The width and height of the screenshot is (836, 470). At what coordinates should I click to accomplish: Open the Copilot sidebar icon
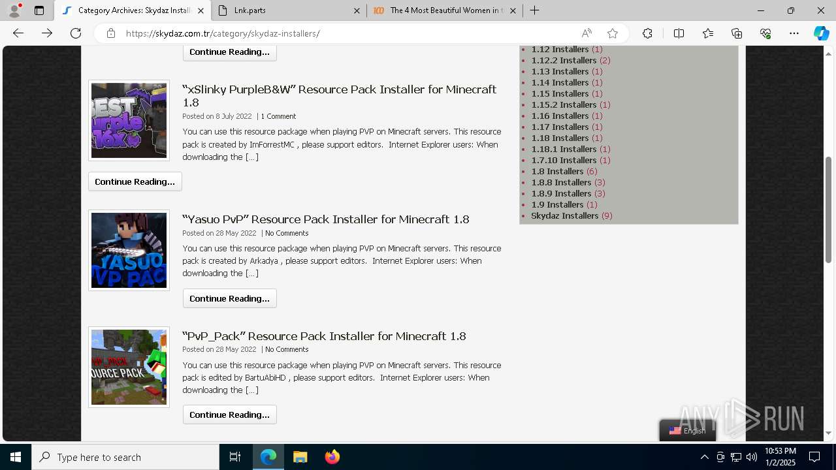[x=821, y=33]
